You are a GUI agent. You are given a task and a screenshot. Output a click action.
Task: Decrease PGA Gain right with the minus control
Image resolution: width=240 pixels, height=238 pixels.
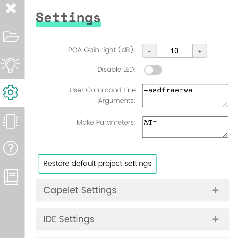point(149,51)
